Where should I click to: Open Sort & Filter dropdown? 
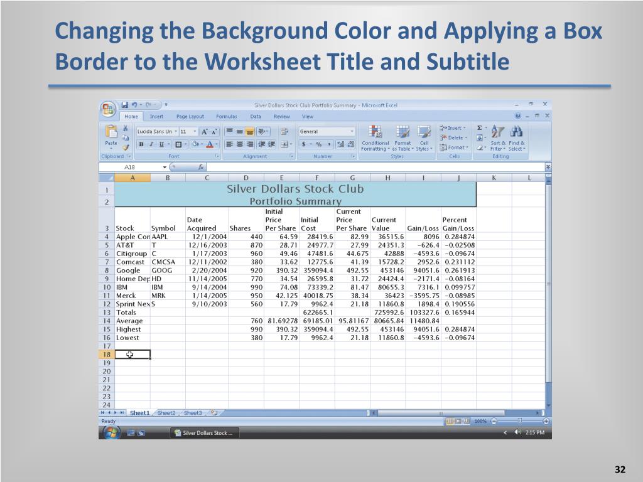498,138
